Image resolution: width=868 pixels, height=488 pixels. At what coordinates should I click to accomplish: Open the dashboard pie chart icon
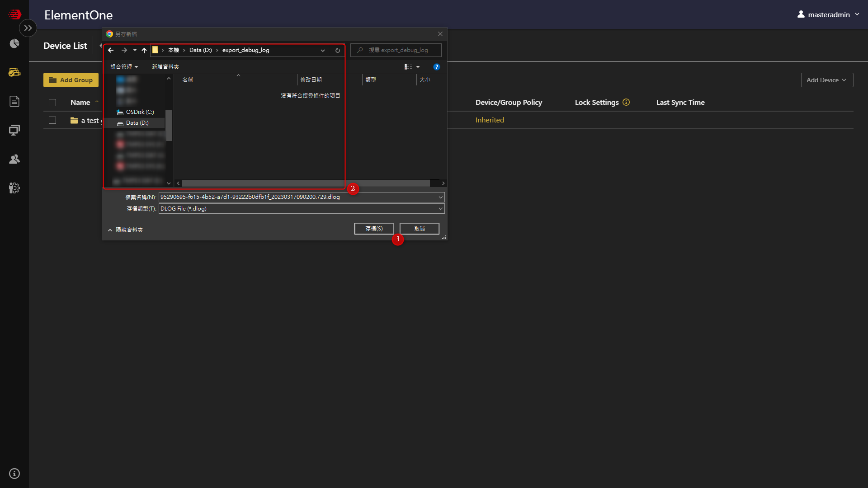click(x=14, y=43)
